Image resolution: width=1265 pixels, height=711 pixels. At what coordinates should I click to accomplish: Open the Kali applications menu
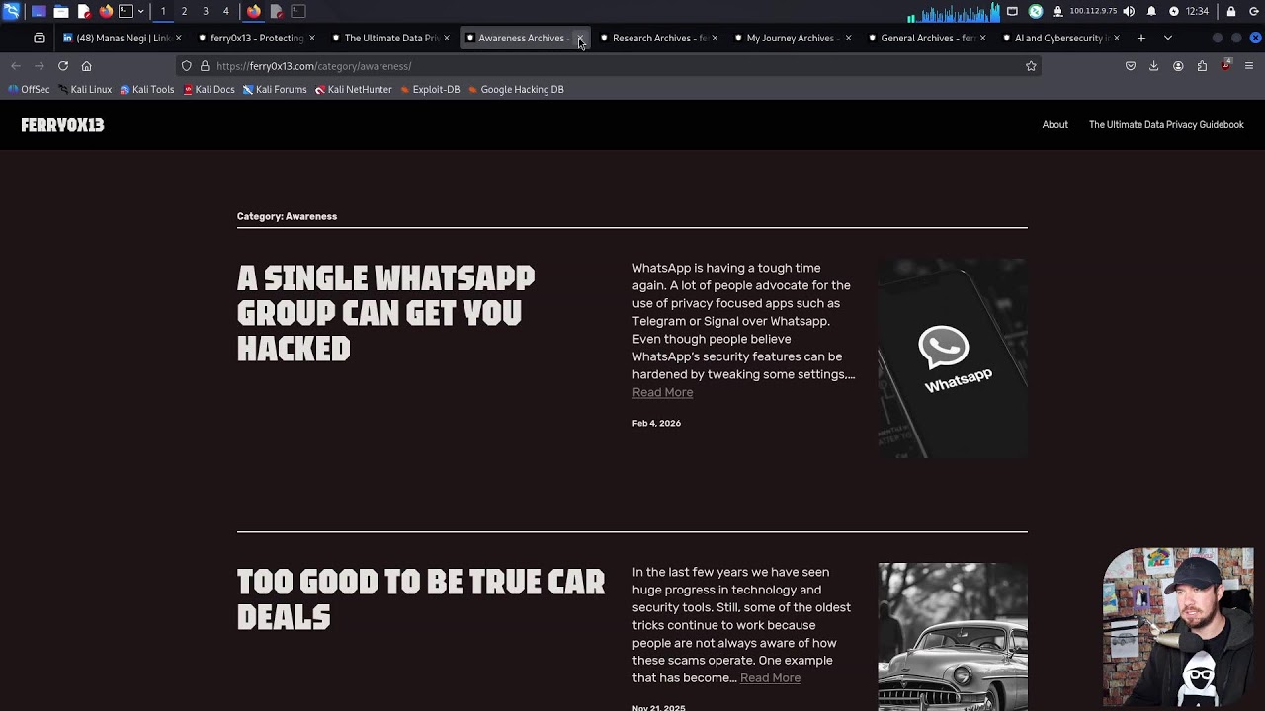[x=12, y=11]
